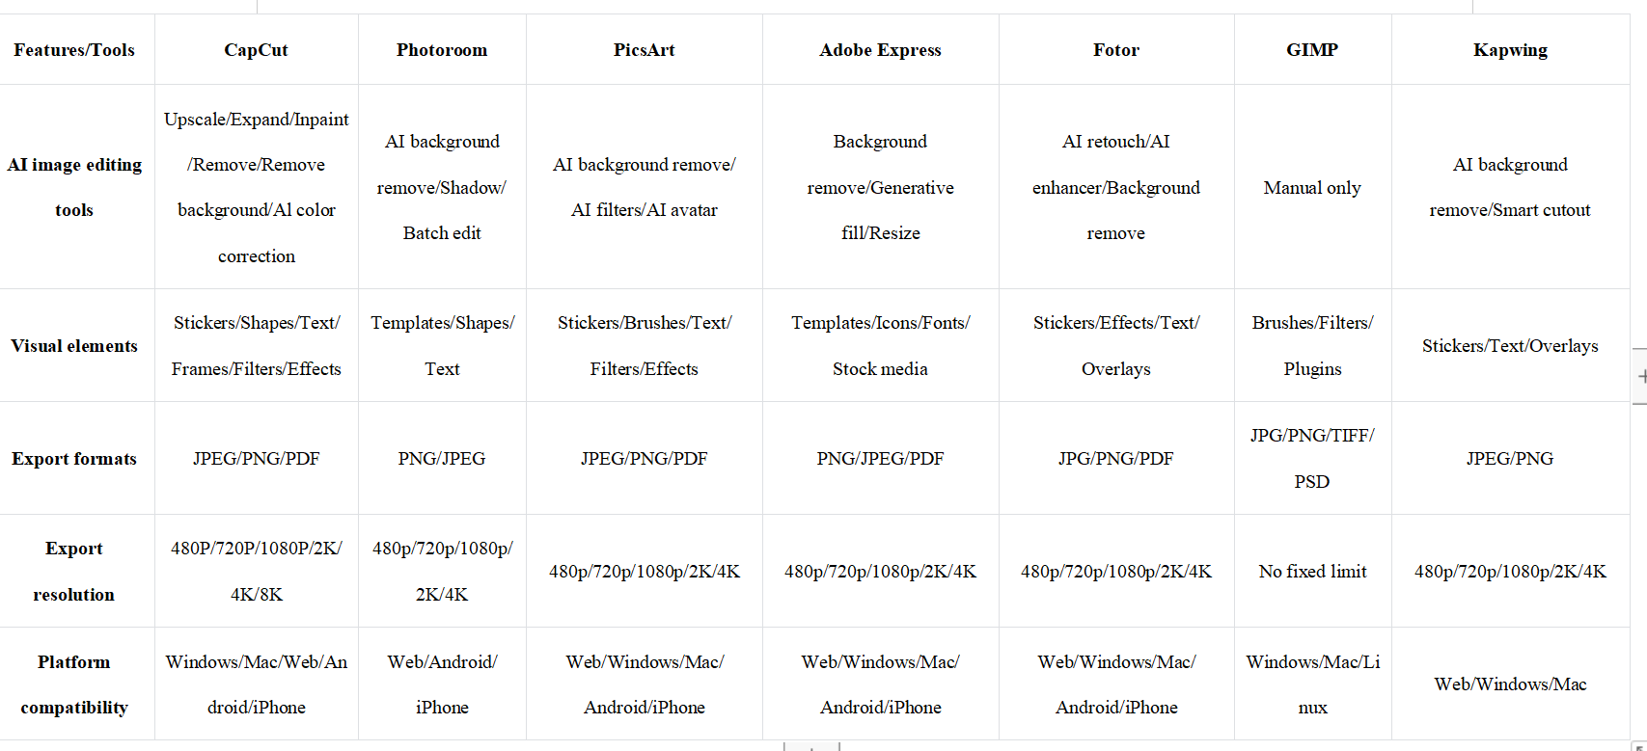Image resolution: width=1647 pixels, height=751 pixels.
Task: Click the Export resolution row label
Action: [x=74, y=572]
